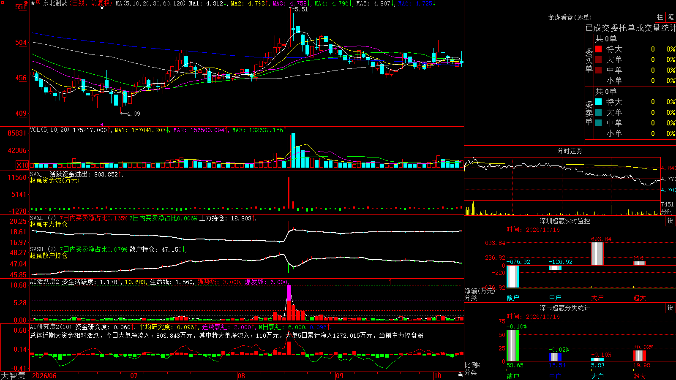
Task: Click the 09 month marker on the timeline
Action: coord(340,376)
